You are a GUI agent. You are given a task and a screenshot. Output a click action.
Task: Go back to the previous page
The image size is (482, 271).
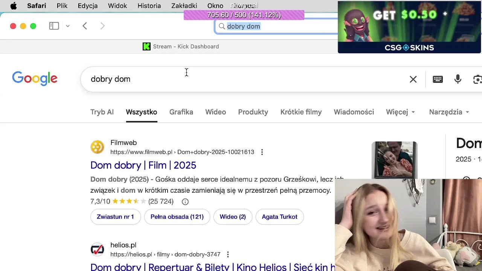click(x=85, y=26)
